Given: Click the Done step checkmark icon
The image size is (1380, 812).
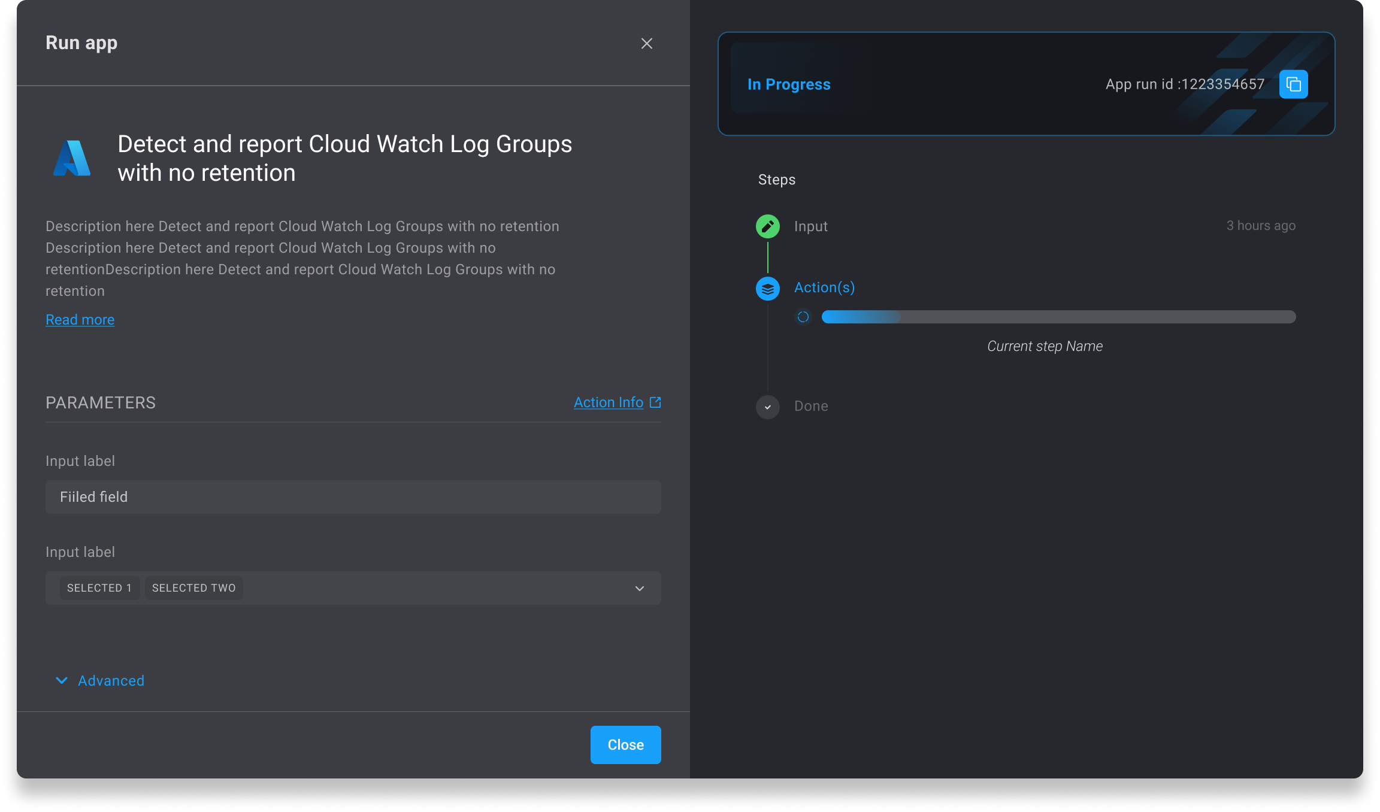Looking at the screenshot, I should tap(768, 407).
